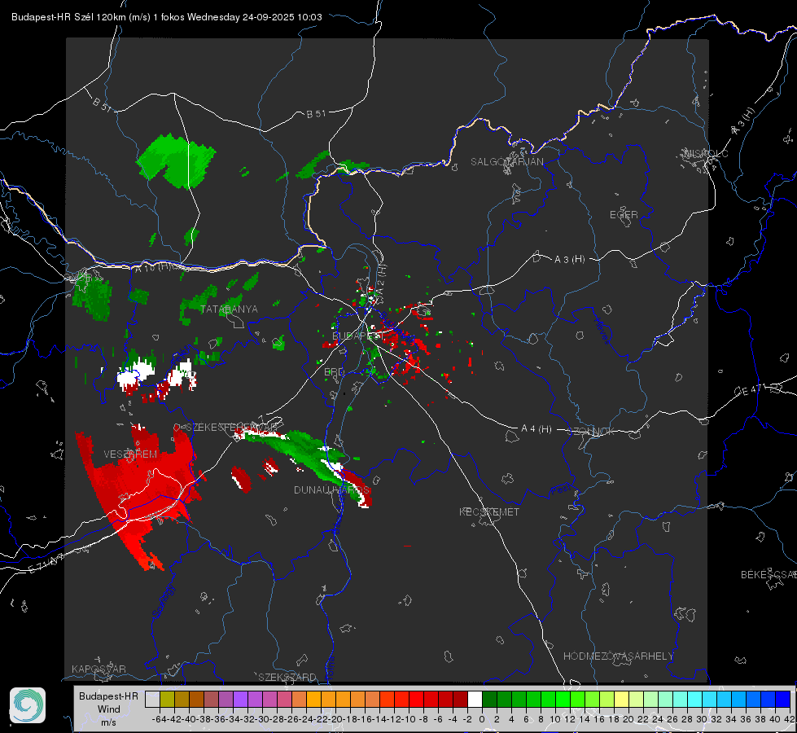Click the VESZPRÉM city label

pos(130,454)
